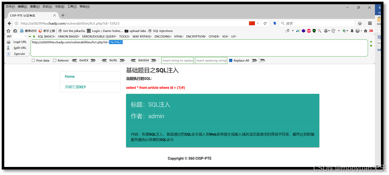
Task: Open the Firefox hamburger menu
Action: 370,23
